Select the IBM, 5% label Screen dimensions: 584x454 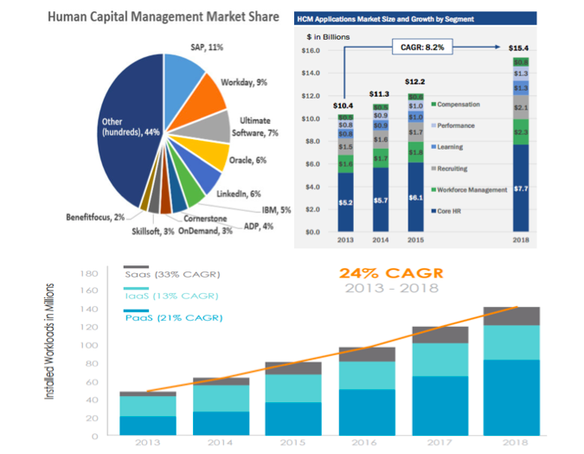coord(276,210)
